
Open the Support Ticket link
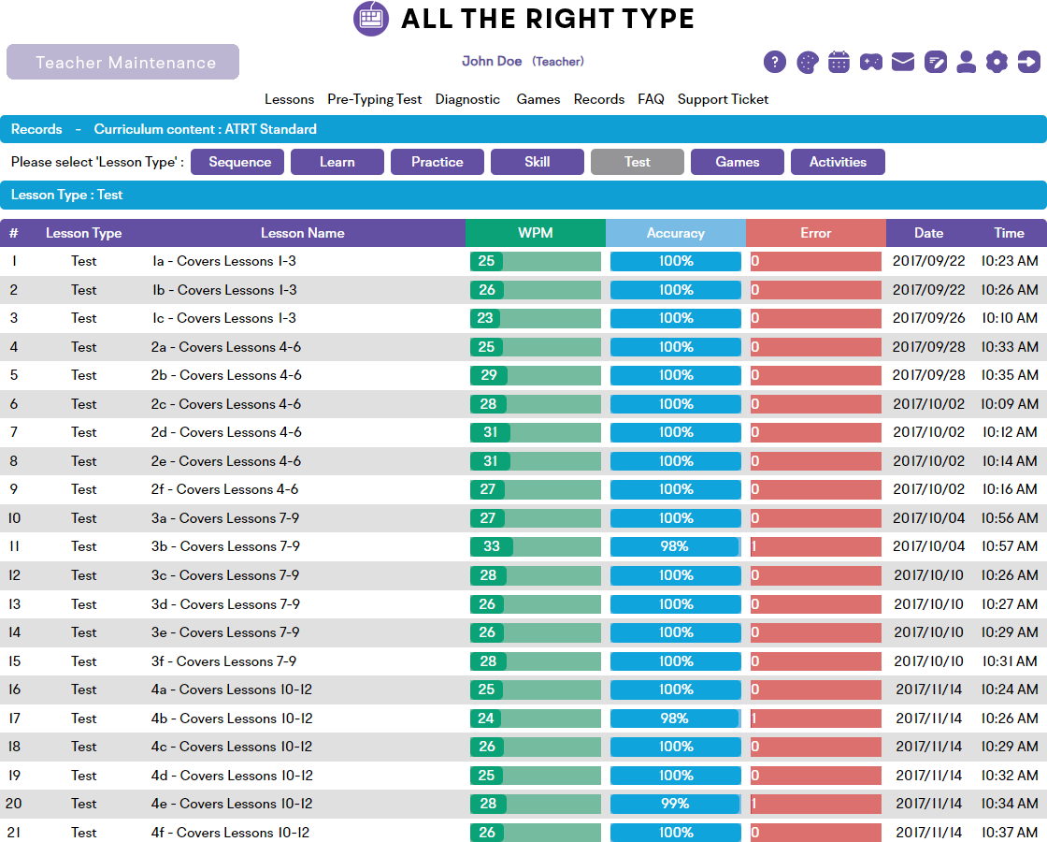(x=724, y=99)
